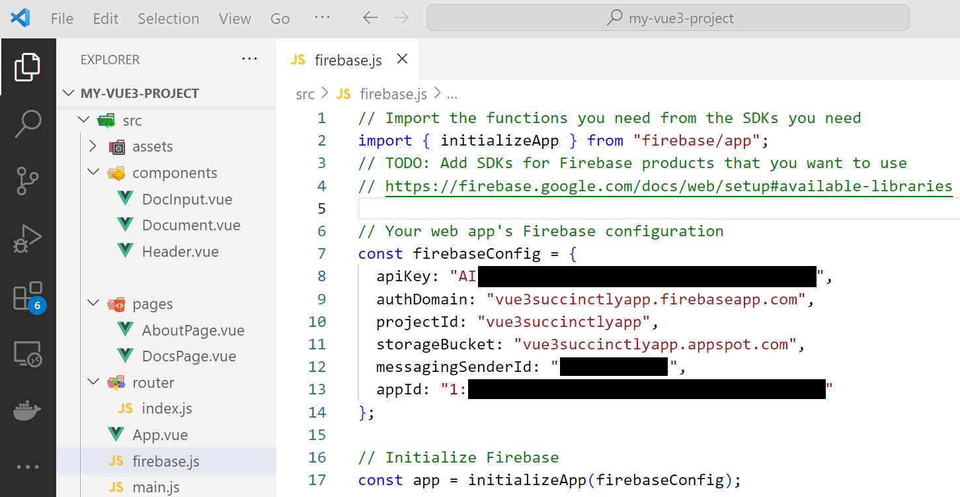Click the VS Code logo icon
960x497 pixels.
tap(20, 18)
